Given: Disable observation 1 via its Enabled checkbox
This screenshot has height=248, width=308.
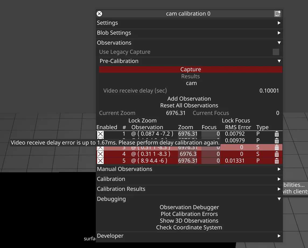Looking at the screenshot, I should click(100, 134).
